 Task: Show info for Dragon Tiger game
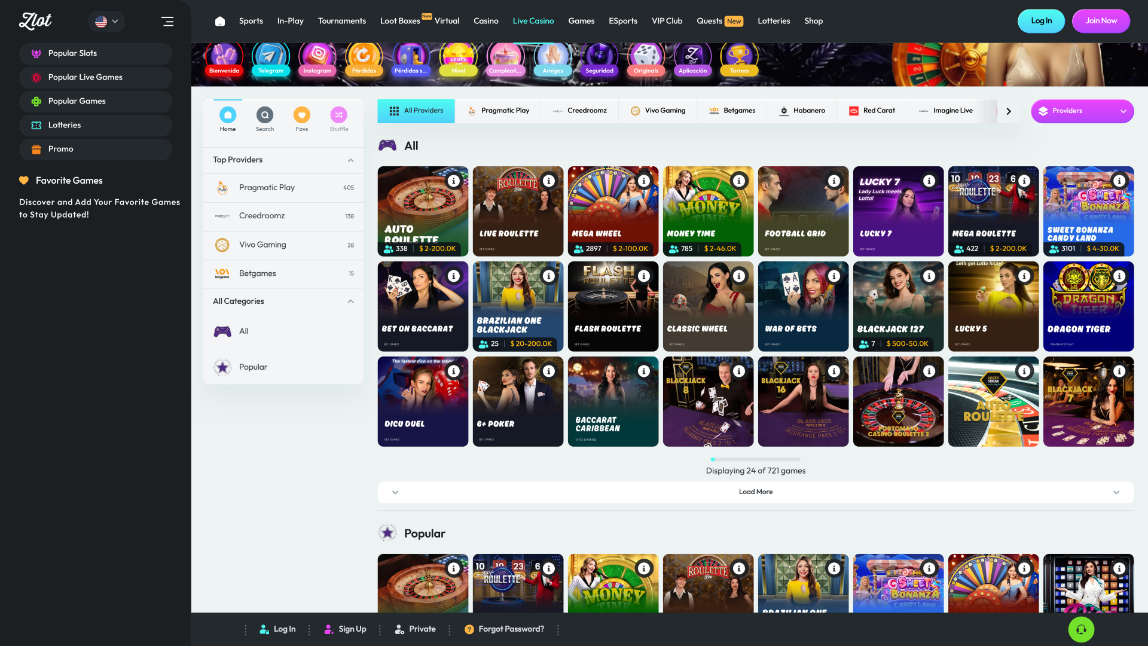tap(1119, 276)
